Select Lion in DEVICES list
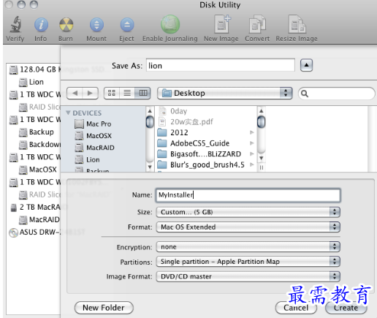This screenshot has height=318, width=377. (87, 159)
